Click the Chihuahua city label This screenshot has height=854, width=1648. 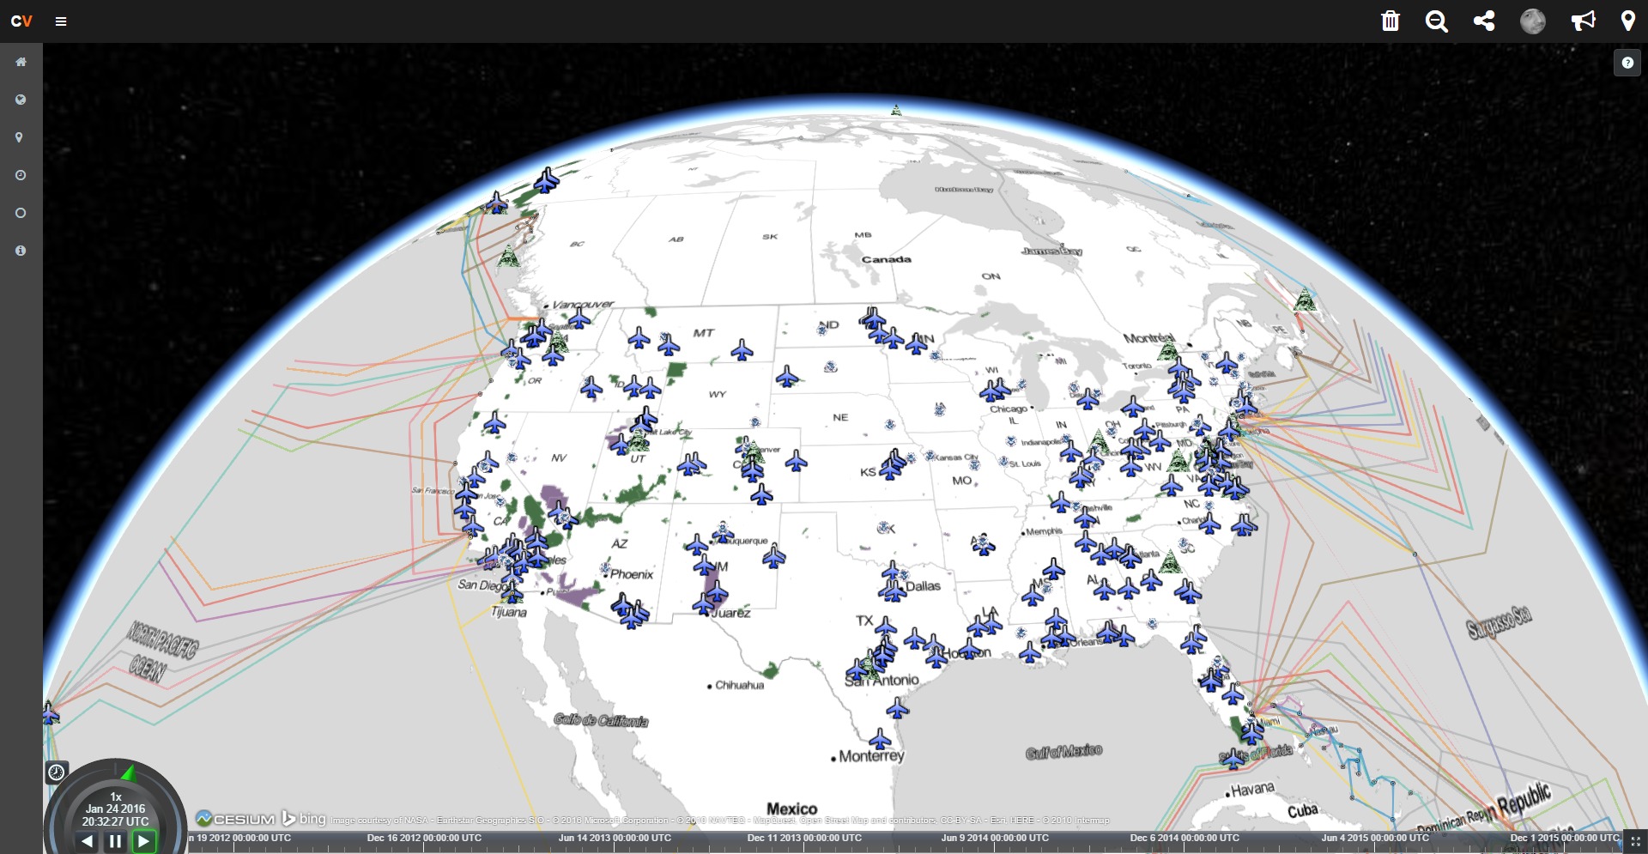point(739,685)
